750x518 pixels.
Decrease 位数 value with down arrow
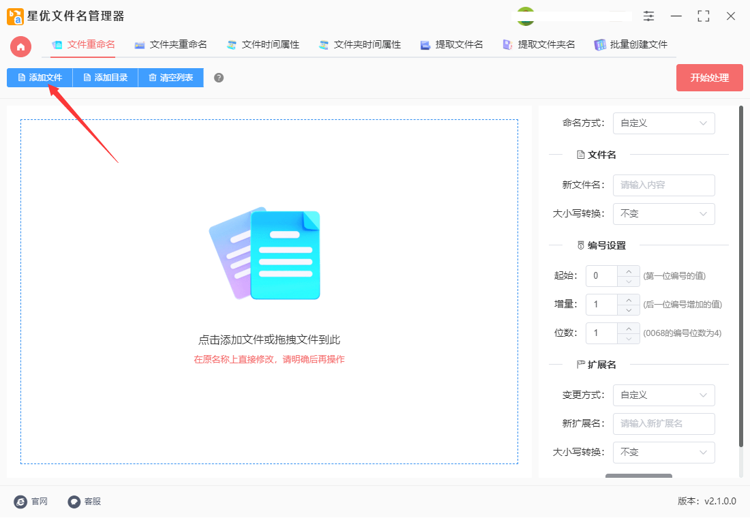(629, 339)
